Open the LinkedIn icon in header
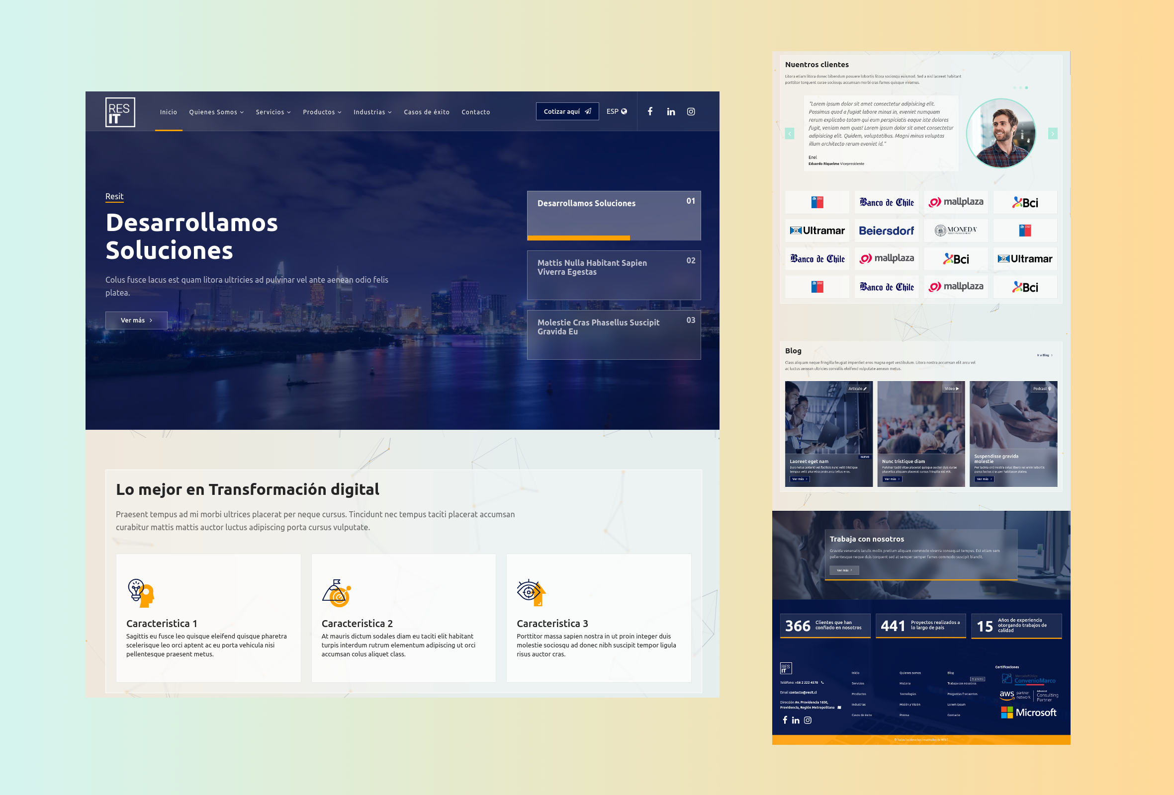1174x795 pixels. tap(670, 112)
